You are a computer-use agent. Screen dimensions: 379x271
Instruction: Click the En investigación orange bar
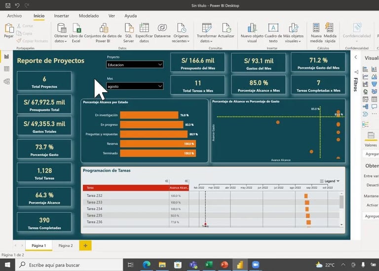pyautogui.click(x=149, y=115)
